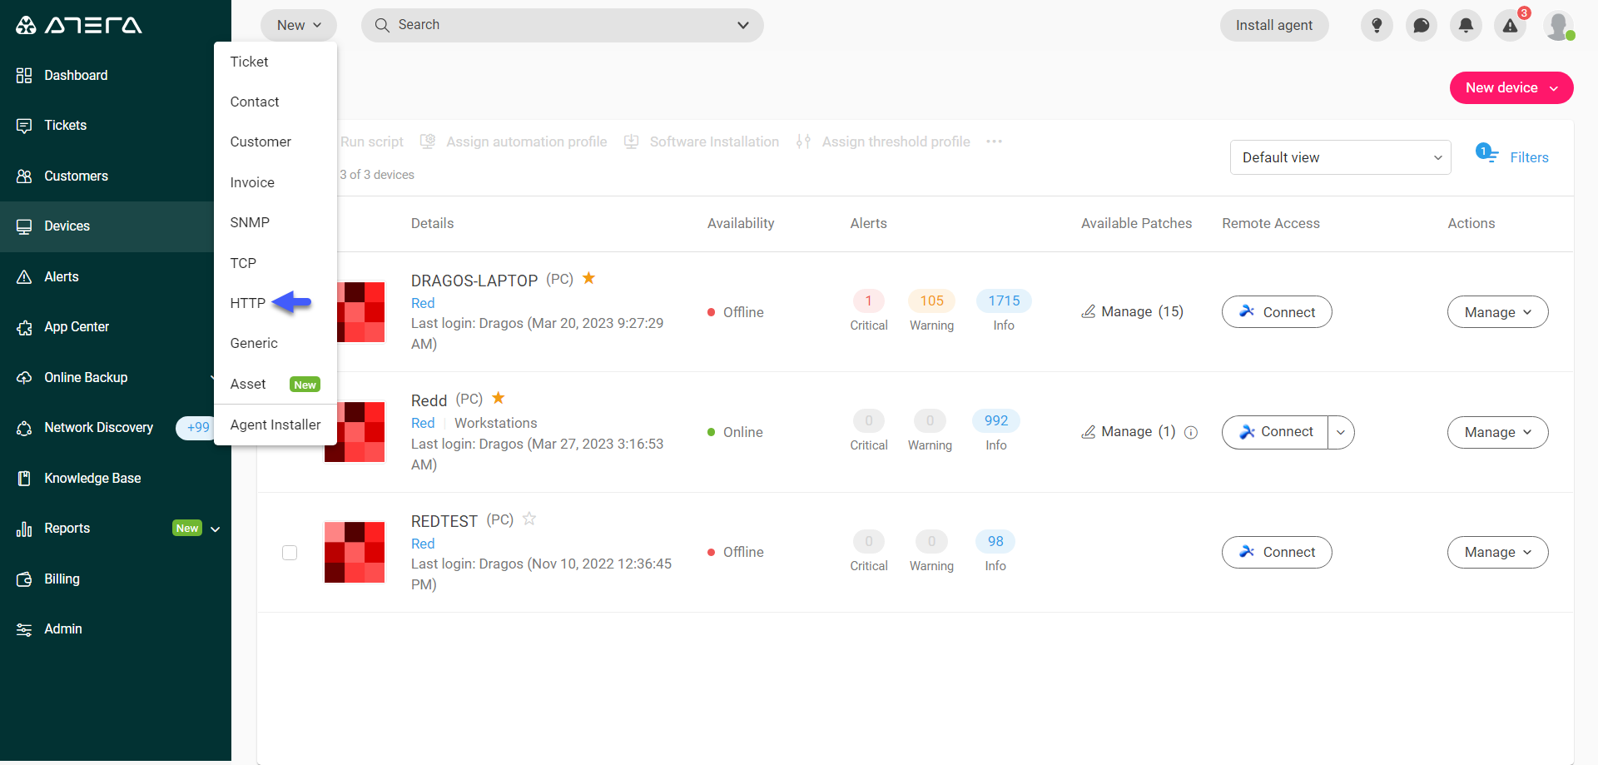The width and height of the screenshot is (1598, 765).
Task: Toggle the favorite star for Redd
Action: pos(499,398)
